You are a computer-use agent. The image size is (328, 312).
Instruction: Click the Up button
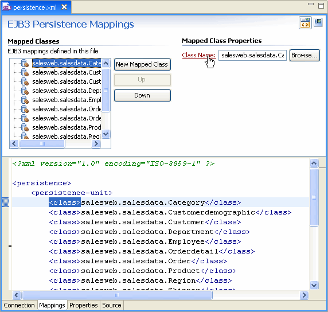click(x=142, y=80)
